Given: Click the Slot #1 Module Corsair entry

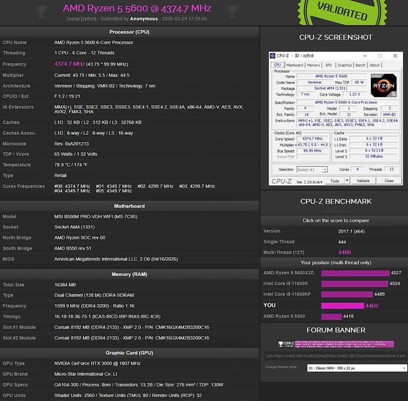Looking at the screenshot, I should tap(131, 327).
